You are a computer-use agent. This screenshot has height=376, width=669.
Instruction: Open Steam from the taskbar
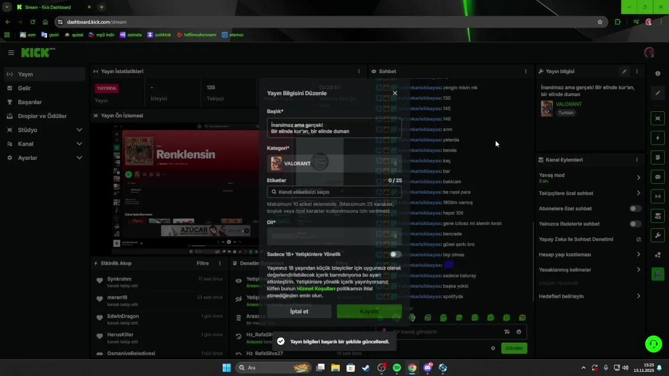[x=366, y=368]
